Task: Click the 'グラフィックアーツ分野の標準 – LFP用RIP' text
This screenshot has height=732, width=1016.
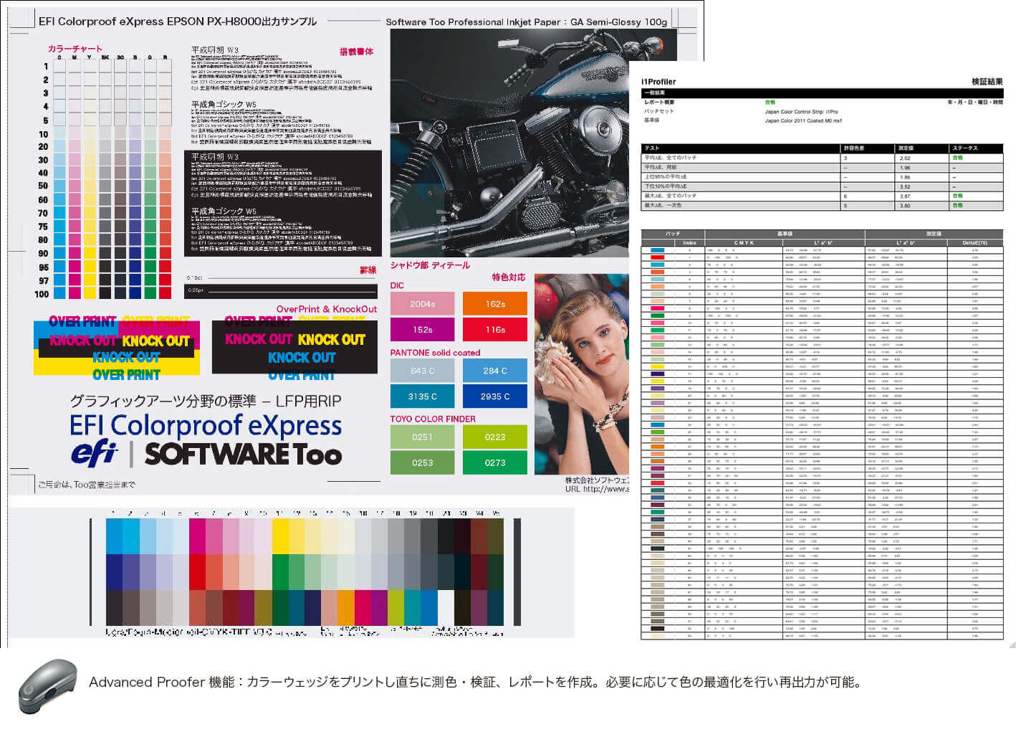Action: coord(206,401)
